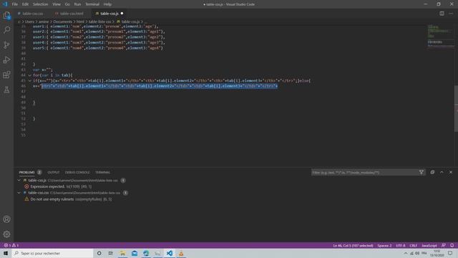
Task: Close the bottom Problems panel
Action: coord(451,172)
